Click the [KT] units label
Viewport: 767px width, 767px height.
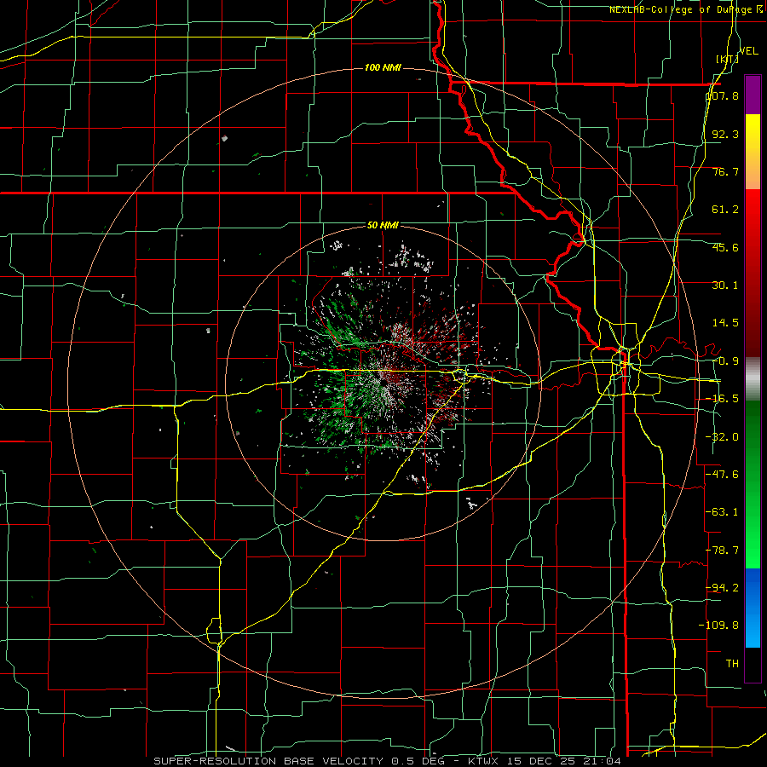728,59
